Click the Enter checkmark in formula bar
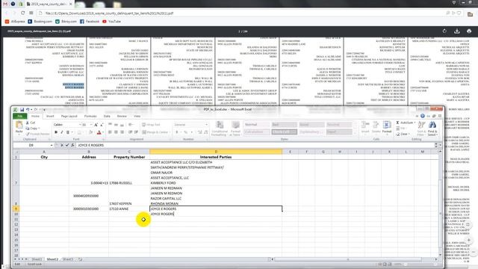The width and height of the screenshot is (478, 269). point(67,145)
